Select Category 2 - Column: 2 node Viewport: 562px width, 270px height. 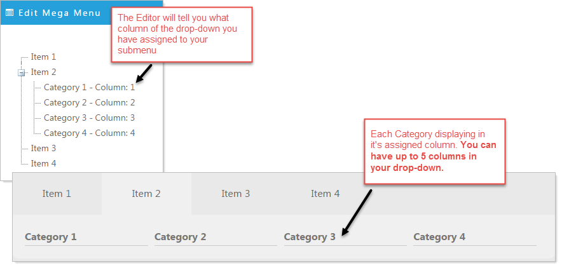89,103
